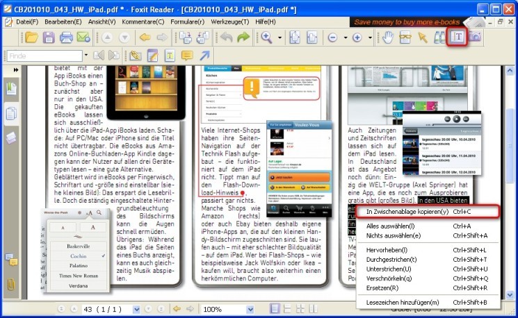Image resolution: width=518 pixels, height=318 pixels.
Task: Open the Kommentare(C) menu
Action: 143,22
